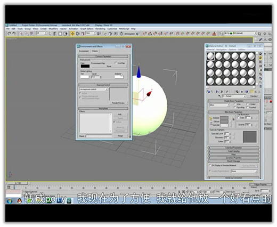The image size is (277, 227).
Task: Click Get Material icon in Material Editor
Action: coord(209,92)
